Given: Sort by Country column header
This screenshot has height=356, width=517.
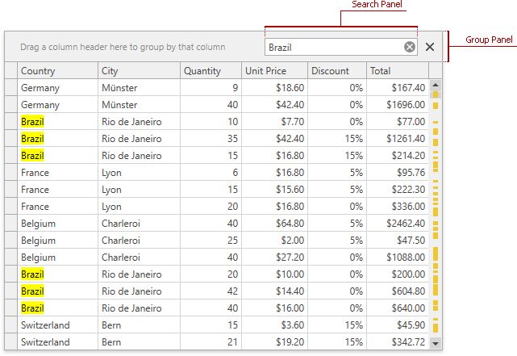Looking at the screenshot, I should [x=56, y=71].
